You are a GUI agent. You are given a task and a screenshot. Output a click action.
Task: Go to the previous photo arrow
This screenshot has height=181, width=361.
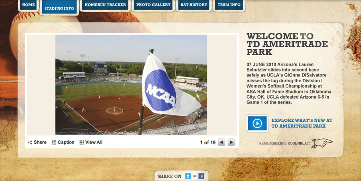(221, 142)
